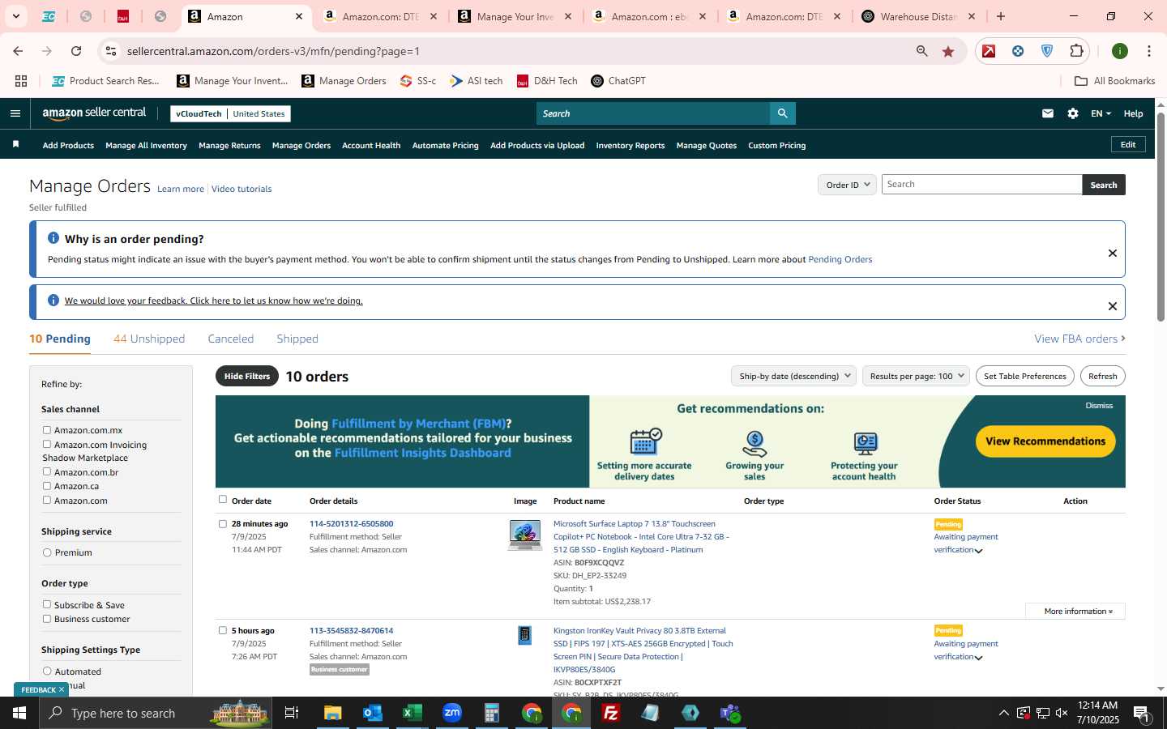Click the Protecting account health icon
The image size is (1167, 729).
pos(865,443)
